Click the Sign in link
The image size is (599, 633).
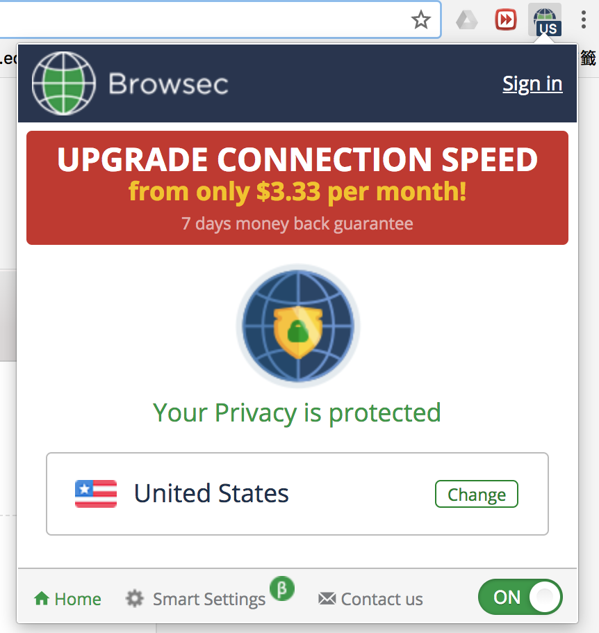coord(532,84)
